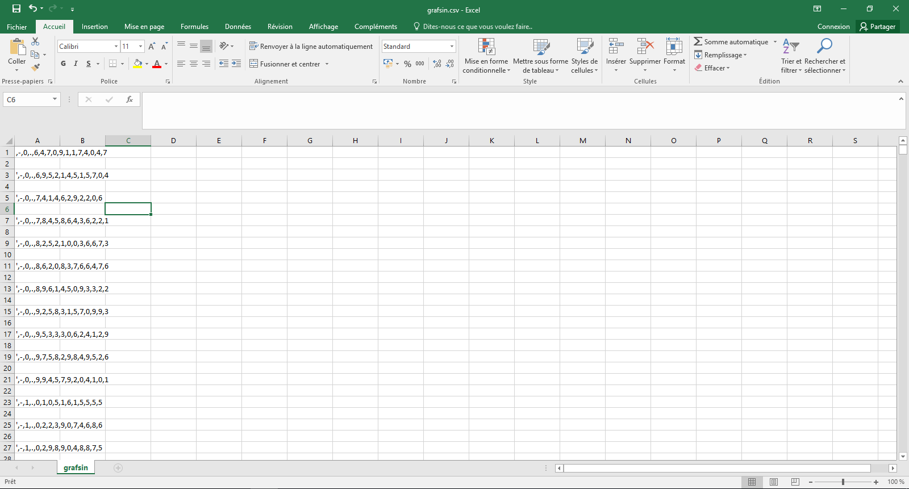Viewport: 909px width, 489px height.
Task: Switch to Normal view icon in status bar
Action: pos(752,482)
